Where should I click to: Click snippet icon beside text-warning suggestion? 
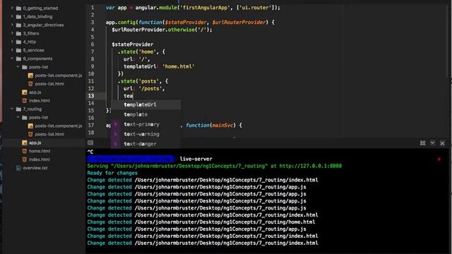coord(116,134)
